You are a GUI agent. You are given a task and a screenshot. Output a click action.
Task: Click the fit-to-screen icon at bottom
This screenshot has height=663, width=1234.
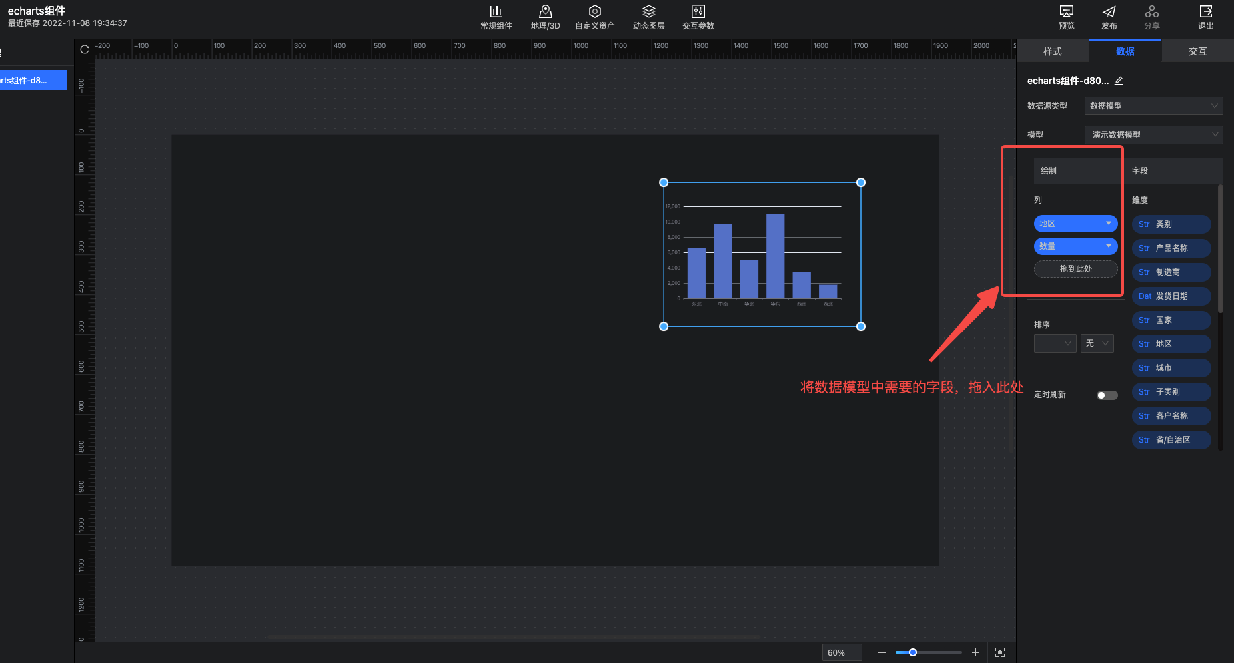tap(999, 652)
